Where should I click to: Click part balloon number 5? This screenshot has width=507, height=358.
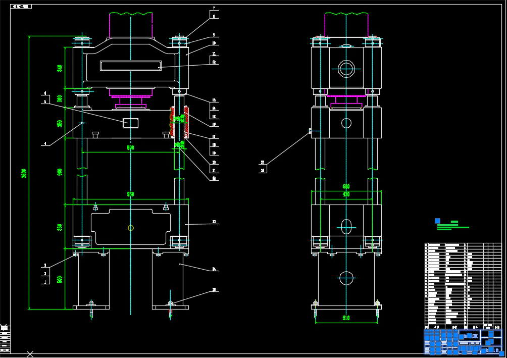[x=45, y=101]
